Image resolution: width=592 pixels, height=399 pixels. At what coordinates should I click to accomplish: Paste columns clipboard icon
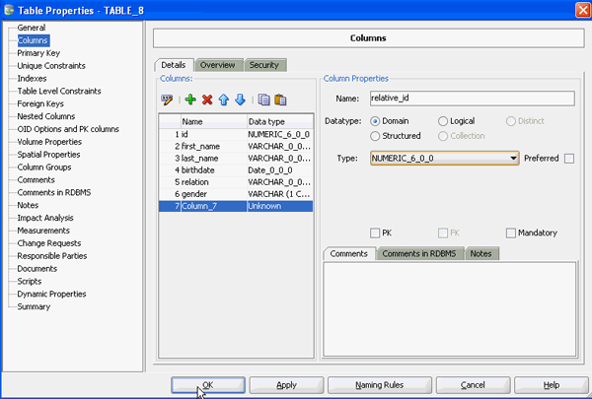[x=279, y=100]
